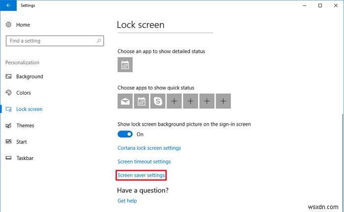Add an app in the last plus slot

[x=224, y=101]
